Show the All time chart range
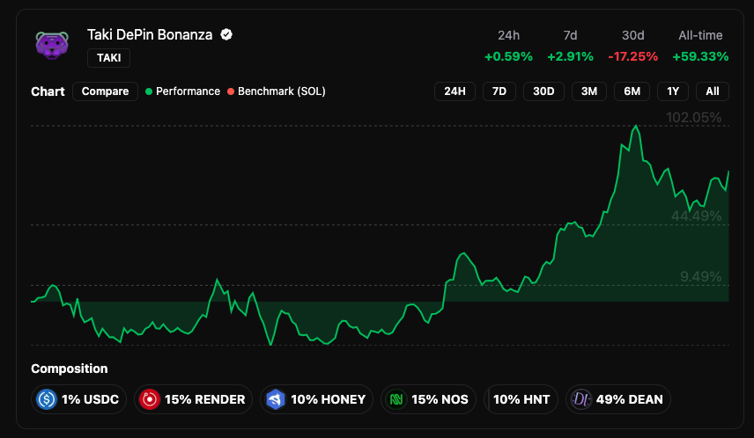 tap(713, 91)
